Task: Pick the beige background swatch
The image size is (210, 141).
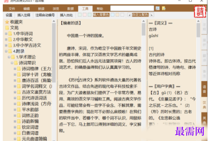Action: pyautogui.click(x=118, y=15)
